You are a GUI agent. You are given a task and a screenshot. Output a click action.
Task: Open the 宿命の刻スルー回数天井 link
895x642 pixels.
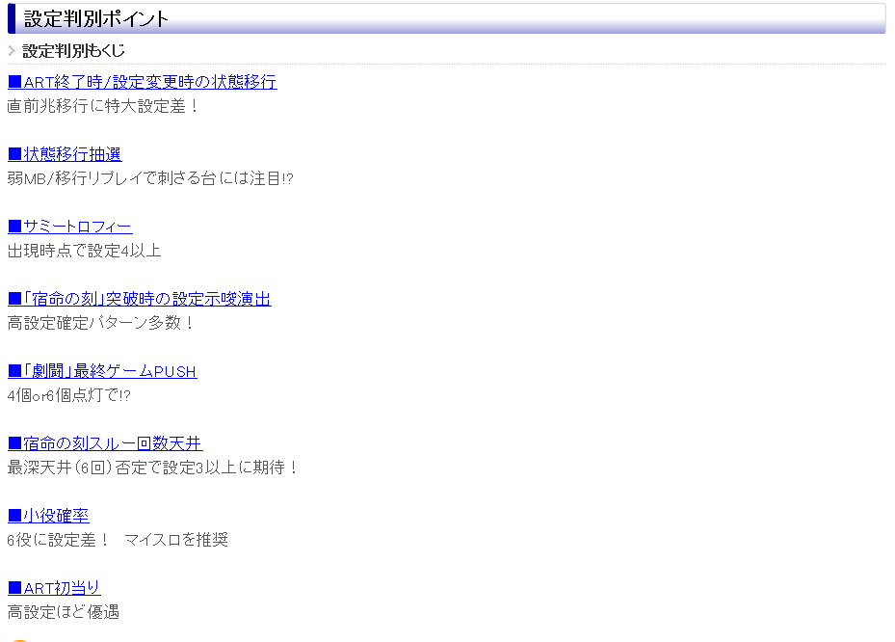(x=105, y=443)
